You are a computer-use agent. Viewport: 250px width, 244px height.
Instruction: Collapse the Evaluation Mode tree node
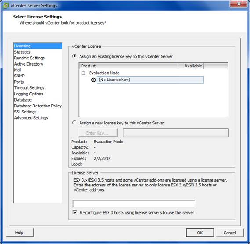click(83, 73)
